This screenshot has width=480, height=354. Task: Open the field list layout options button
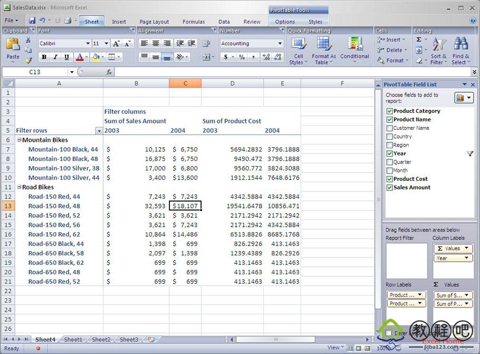coord(464,98)
